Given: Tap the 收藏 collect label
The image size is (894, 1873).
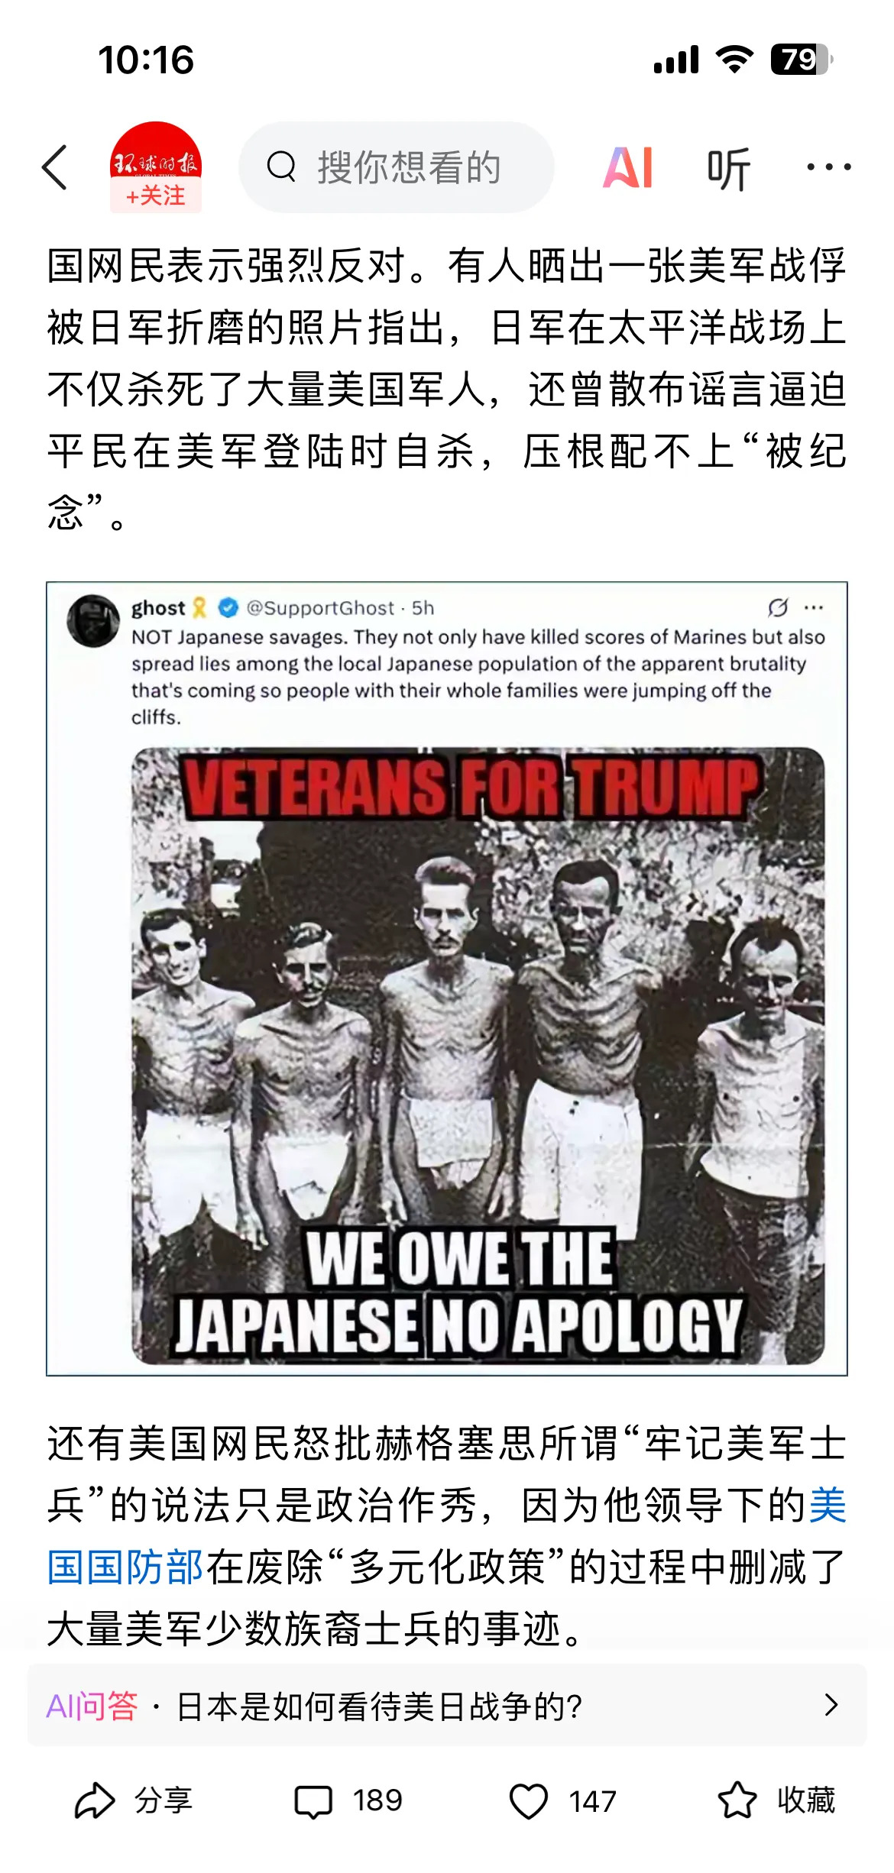Looking at the screenshot, I should 807,1800.
